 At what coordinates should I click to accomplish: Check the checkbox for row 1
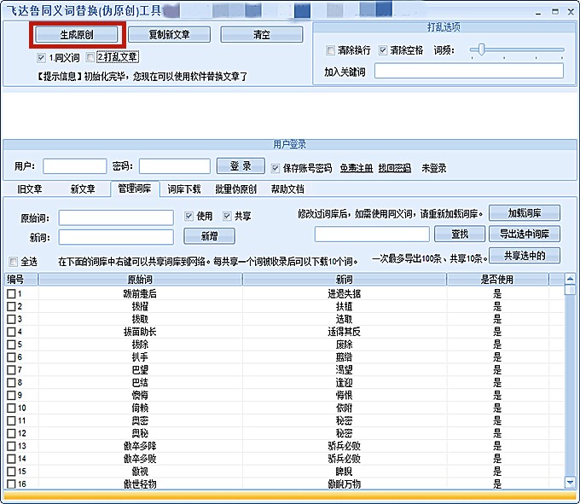tap(11, 294)
